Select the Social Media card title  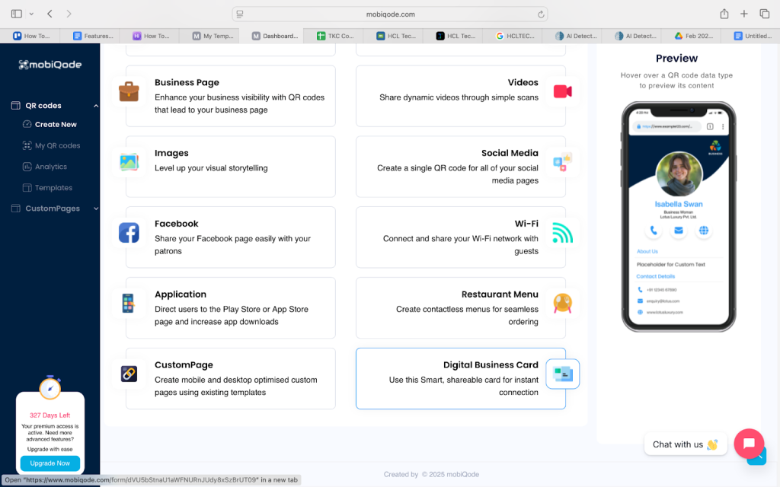(509, 153)
